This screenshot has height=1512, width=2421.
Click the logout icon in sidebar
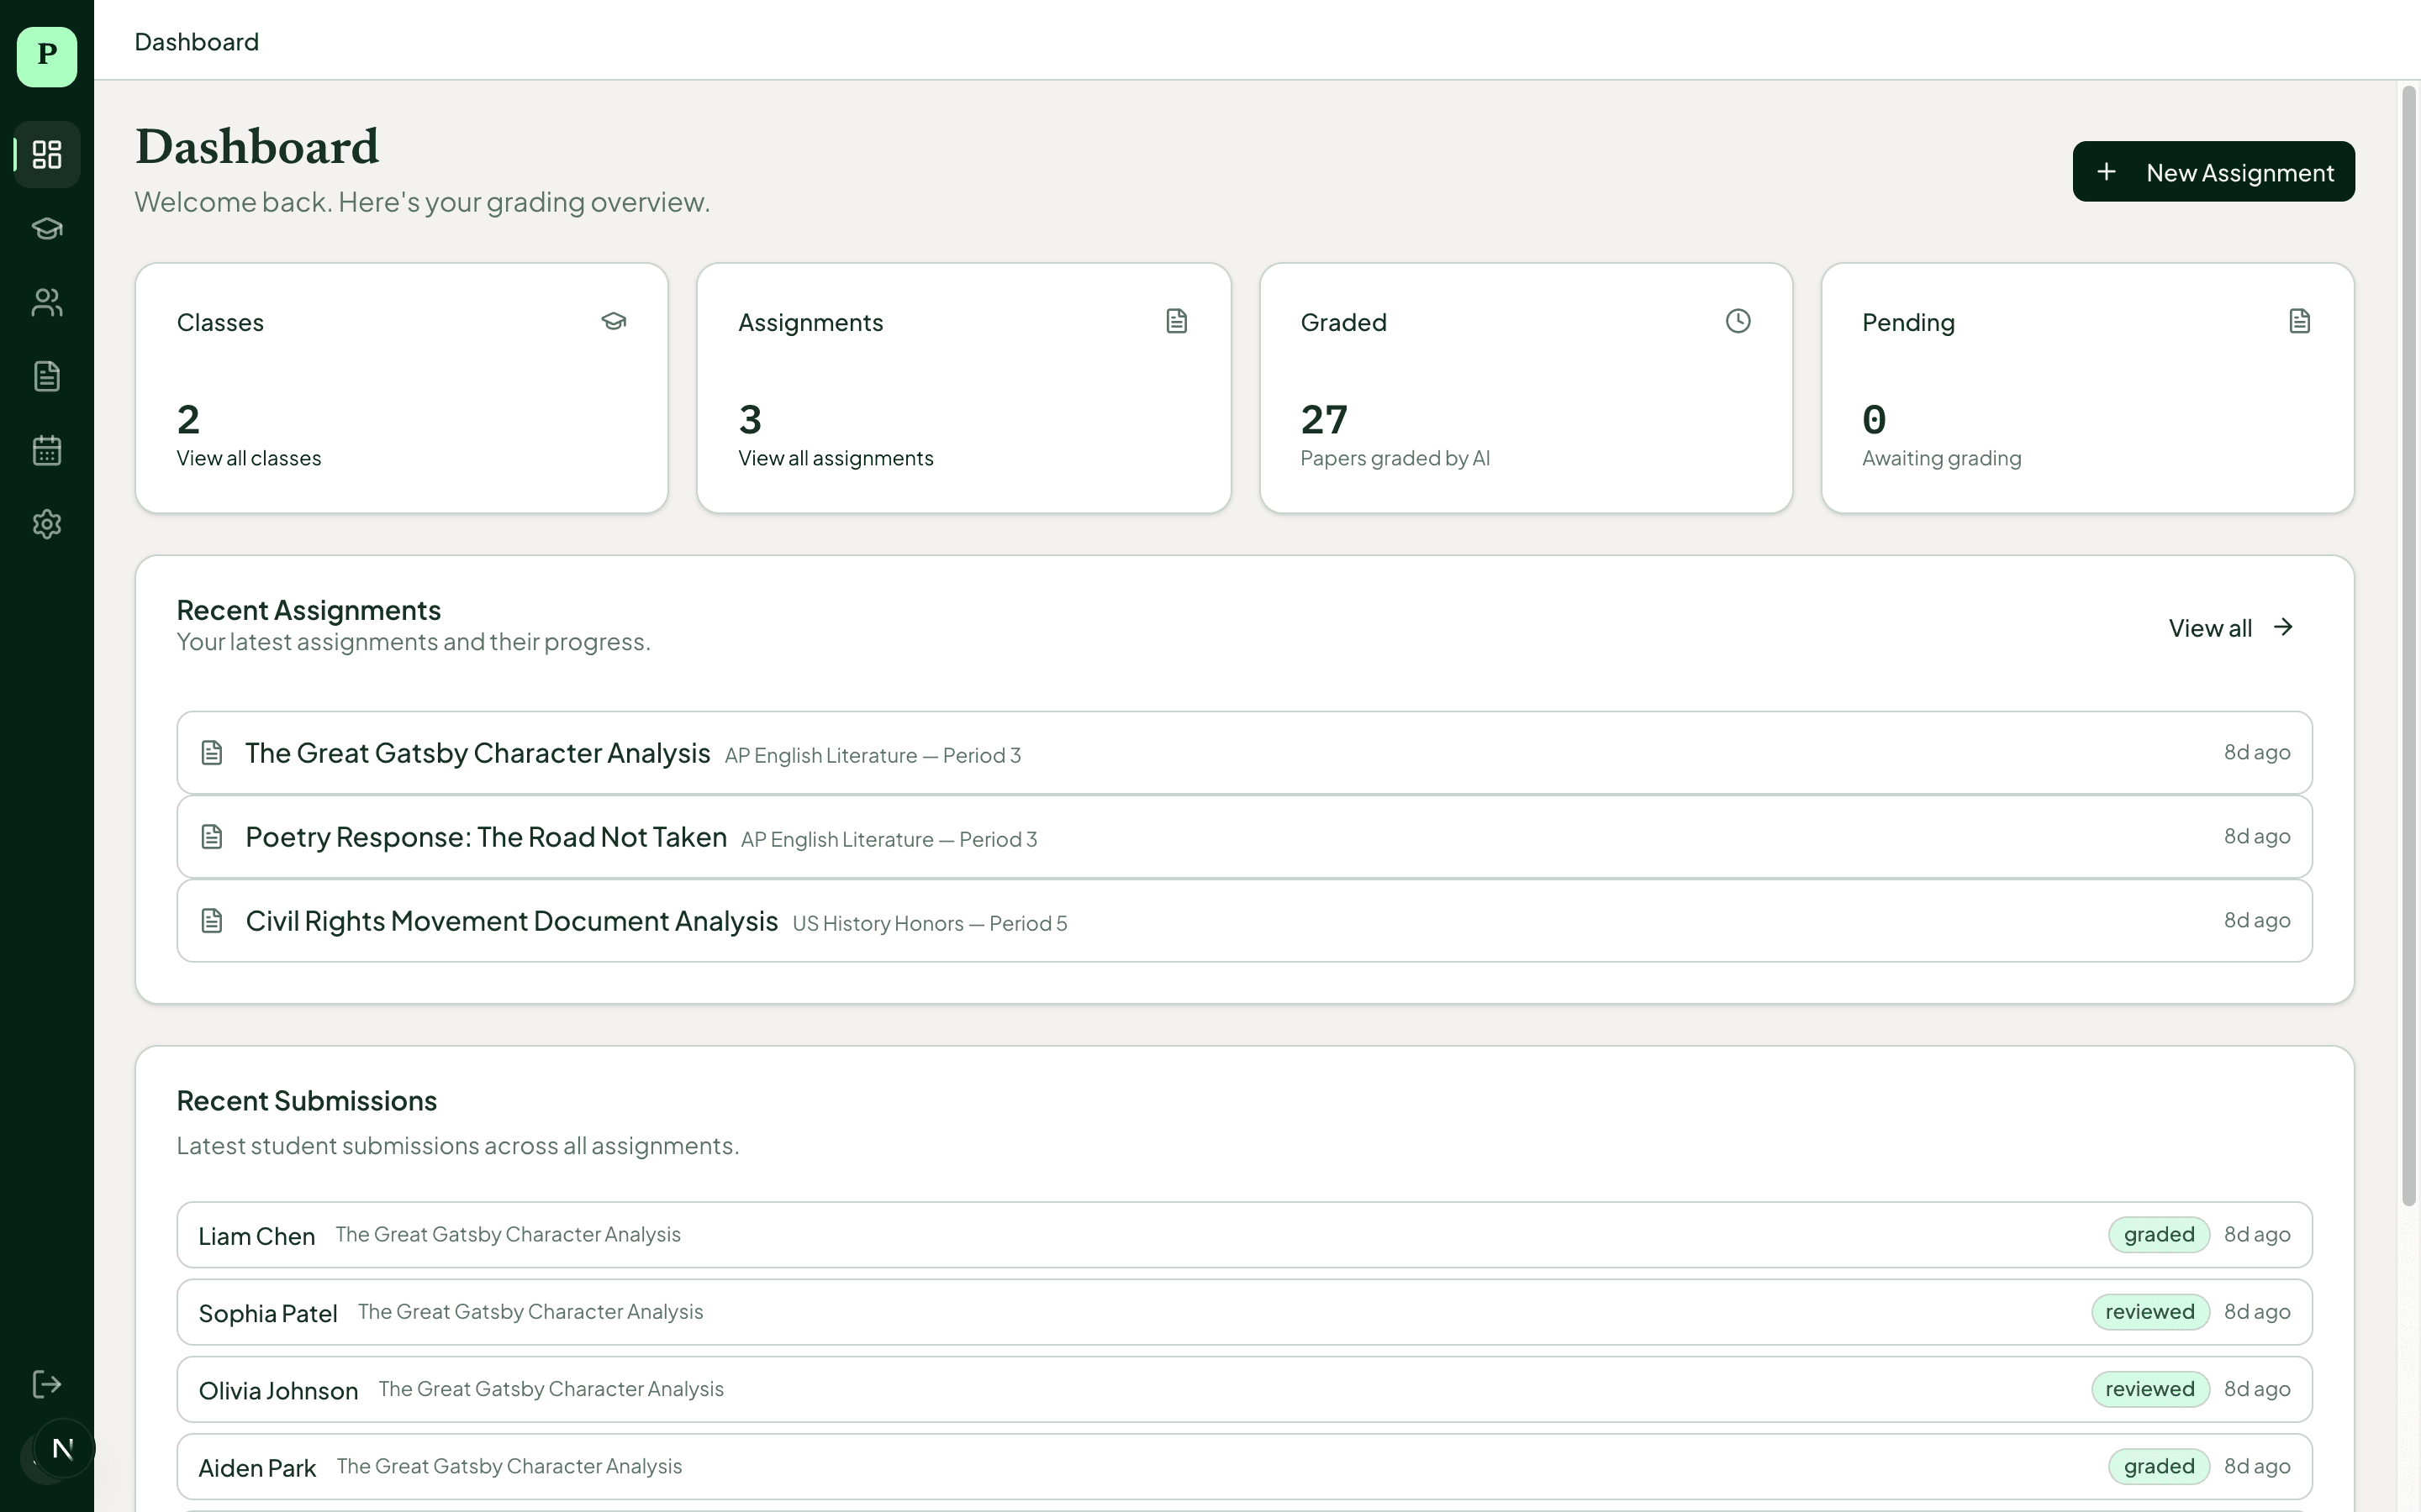point(47,1384)
